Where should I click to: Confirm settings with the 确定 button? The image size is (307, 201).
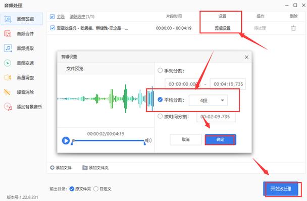coord(221,139)
